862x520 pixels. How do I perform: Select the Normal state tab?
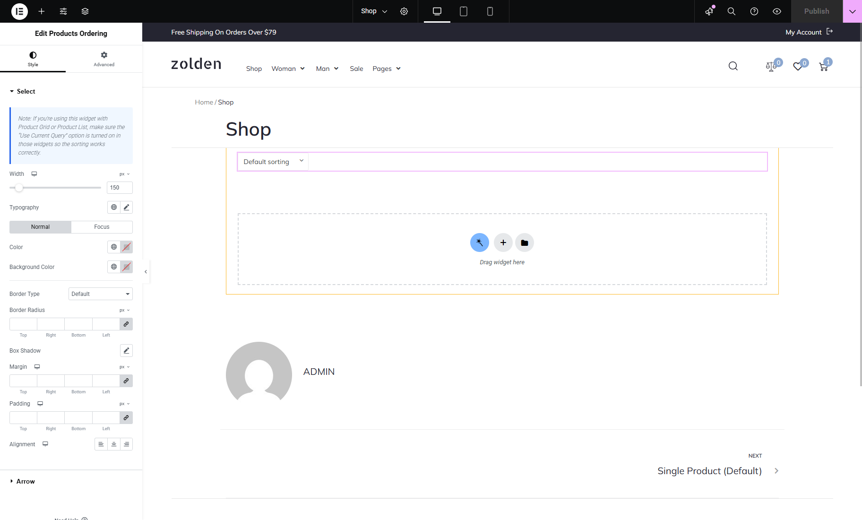40,227
